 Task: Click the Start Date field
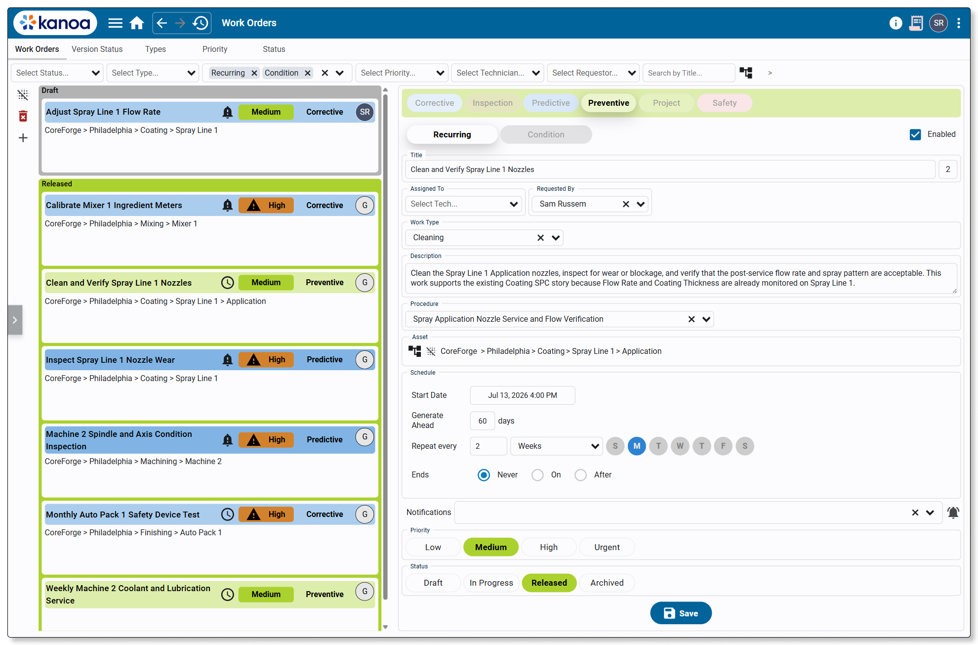pos(523,396)
